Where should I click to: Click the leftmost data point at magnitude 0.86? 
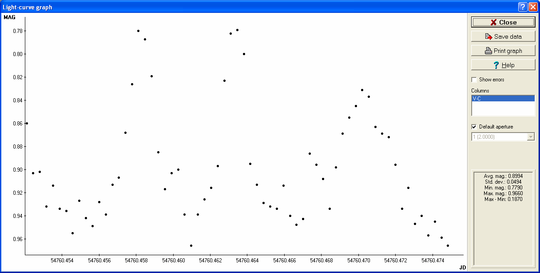[x=27, y=123]
